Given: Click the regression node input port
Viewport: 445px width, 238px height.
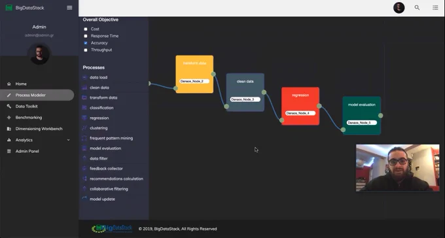Looking at the screenshot, I should point(281,120).
